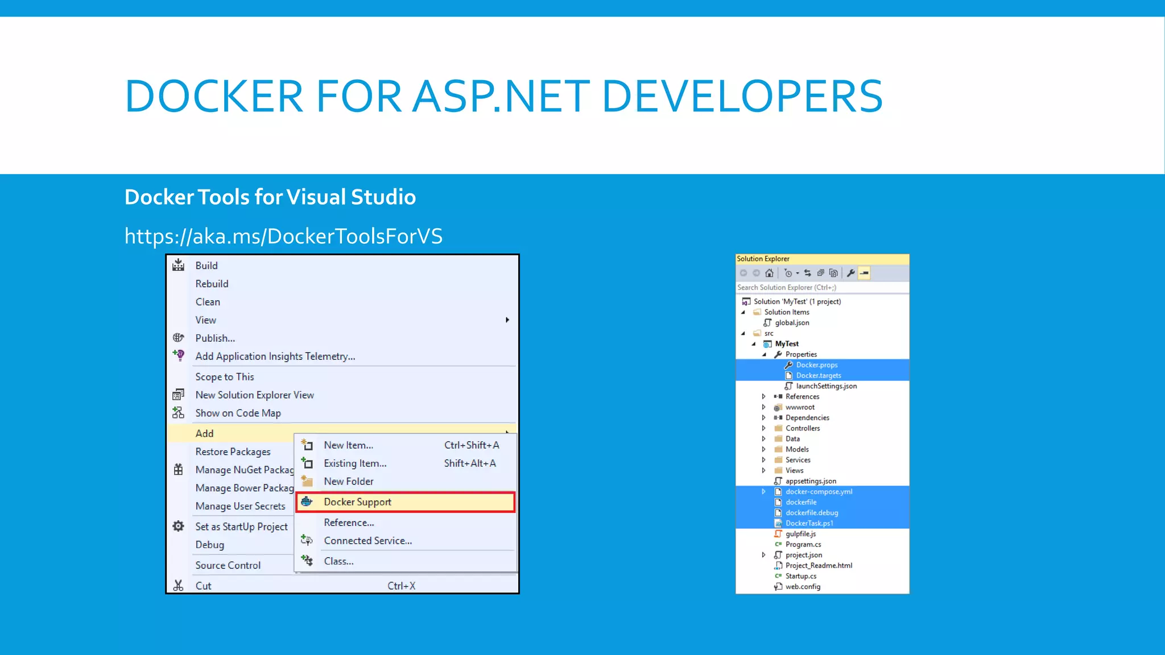The image size is (1165, 655).
Task: Click the Publish globe icon
Action: (178, 338)
